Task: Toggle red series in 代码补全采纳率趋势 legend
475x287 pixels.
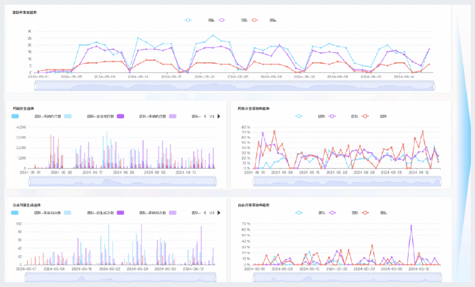Action: pos(365,116)
